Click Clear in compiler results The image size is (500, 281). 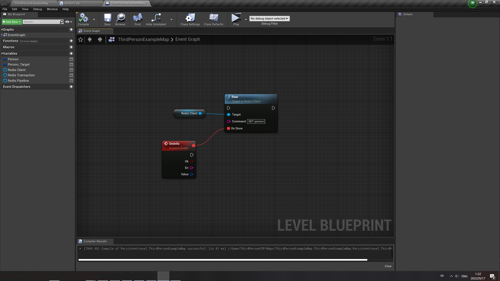click(x=388, y=266)
